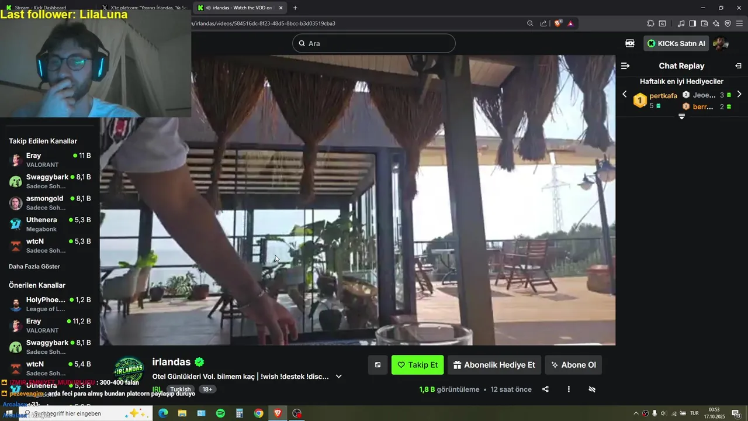Click the Kick drops ticket icon in header

(630, 43)
